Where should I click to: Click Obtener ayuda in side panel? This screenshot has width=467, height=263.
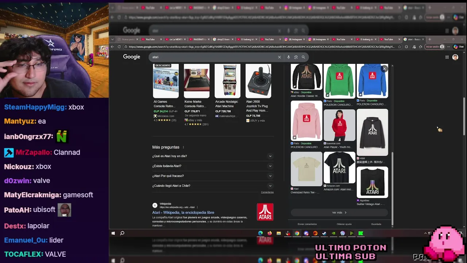pos(344,224)
